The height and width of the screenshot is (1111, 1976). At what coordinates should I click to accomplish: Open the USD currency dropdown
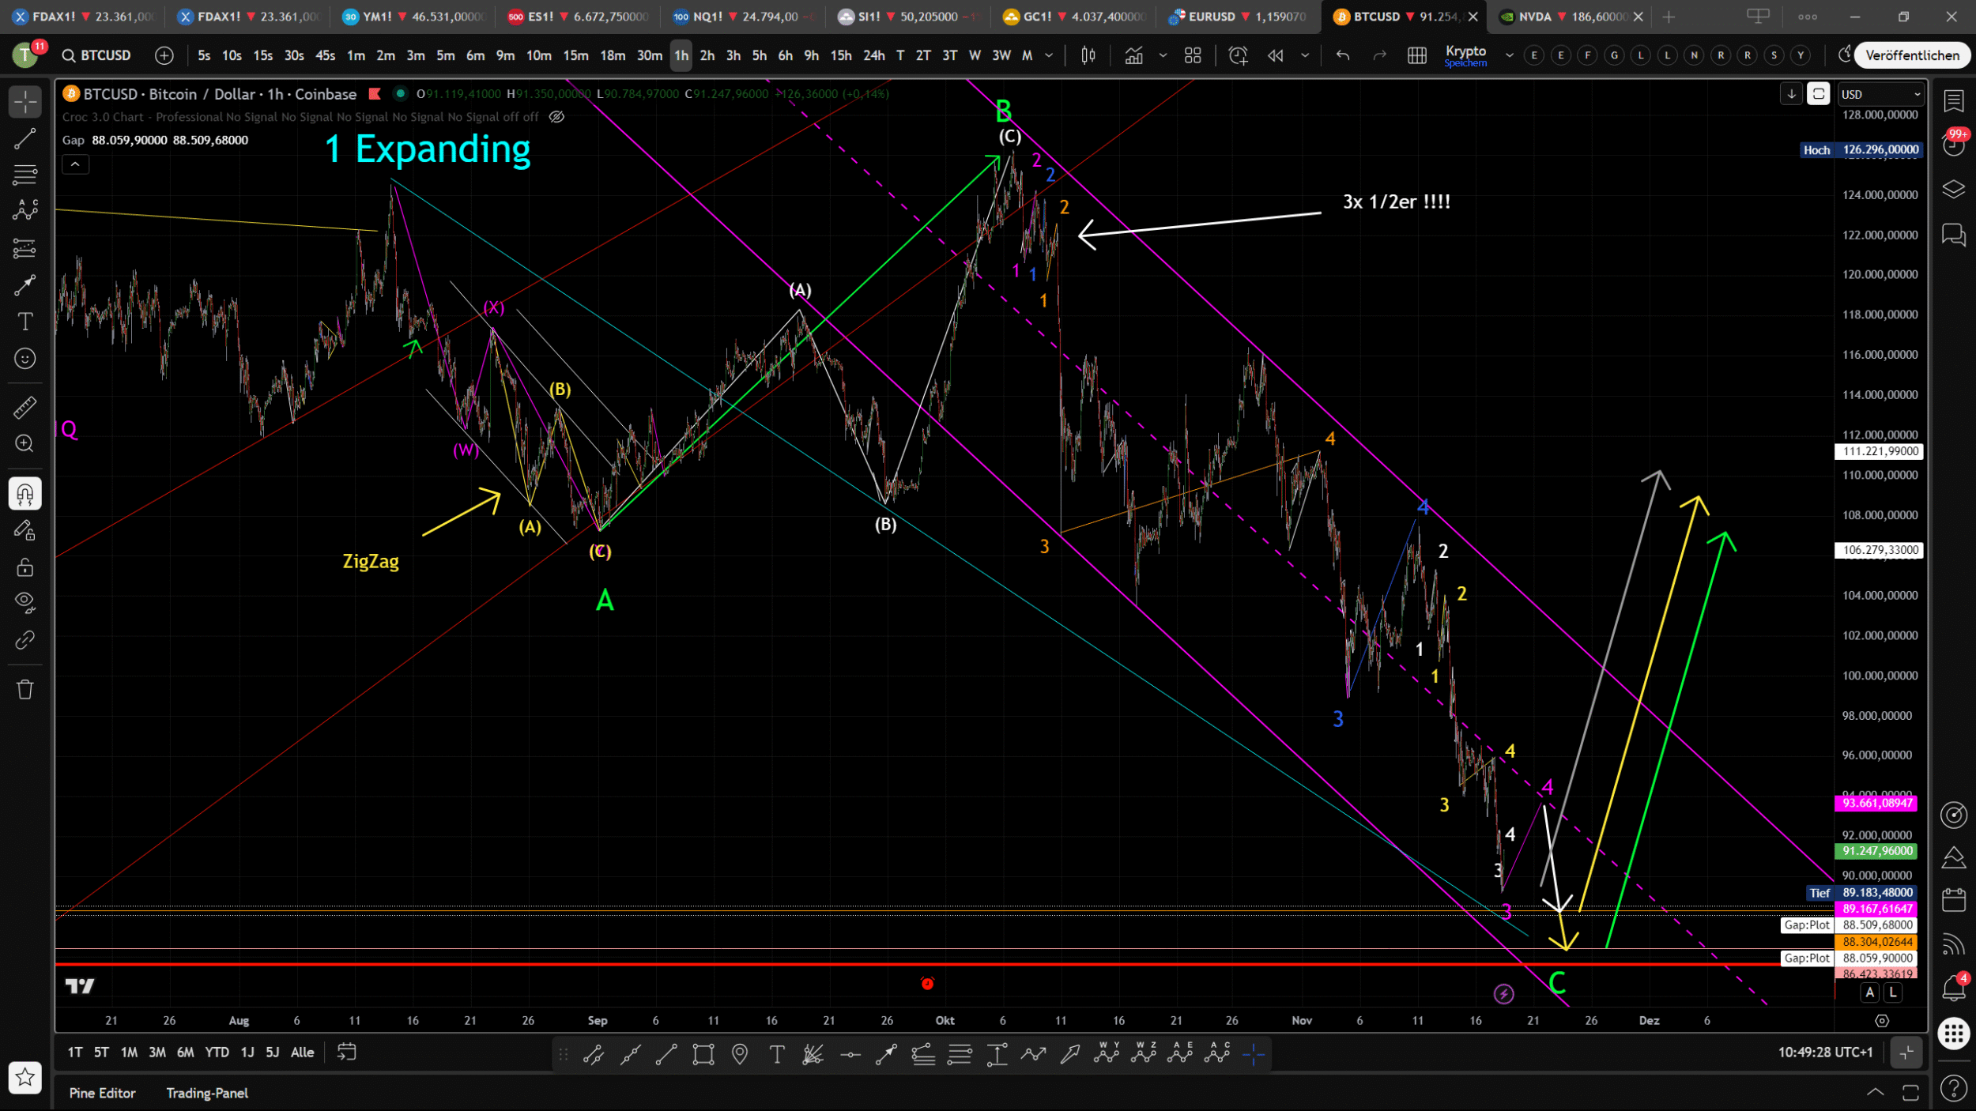pos(1880,94)
